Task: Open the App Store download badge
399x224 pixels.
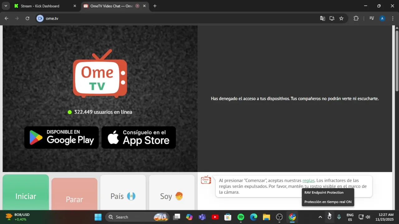Action: [139, 137]
